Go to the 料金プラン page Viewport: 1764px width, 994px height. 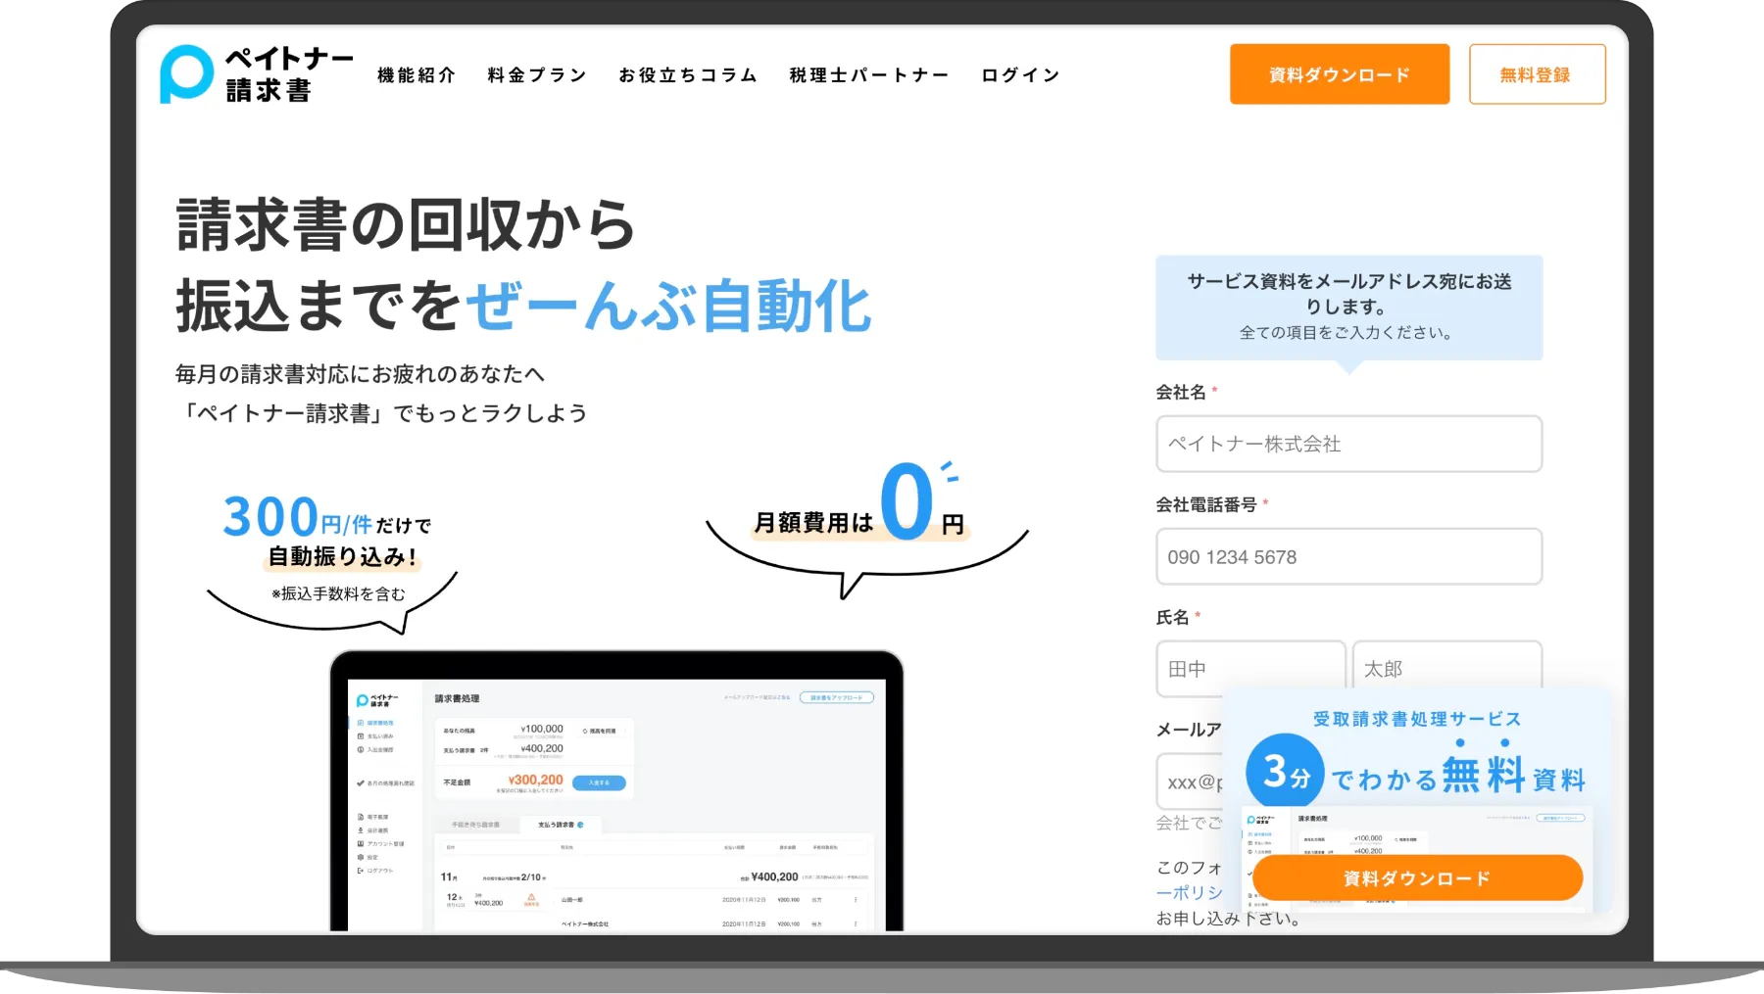click(537, 75)
